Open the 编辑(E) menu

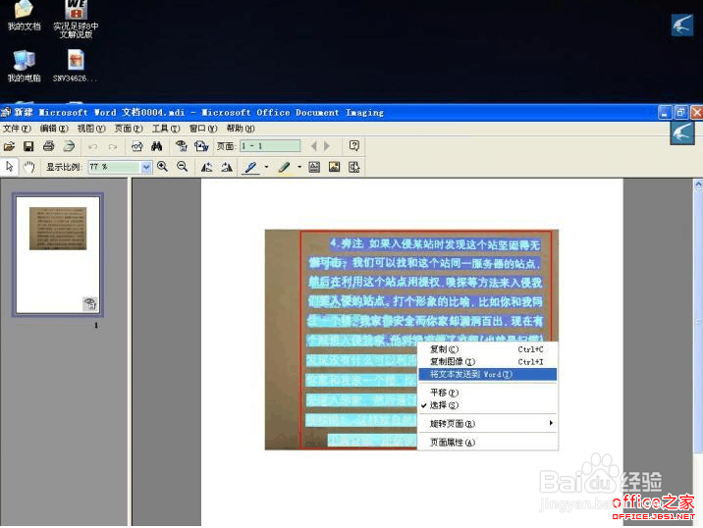pos(54,129)
